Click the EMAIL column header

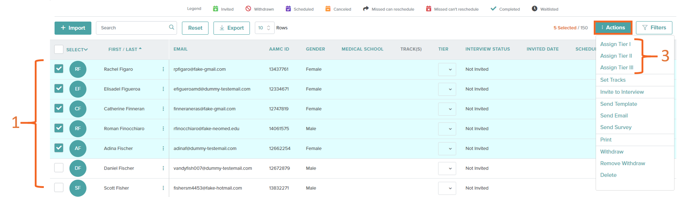[x=180, y=49]
